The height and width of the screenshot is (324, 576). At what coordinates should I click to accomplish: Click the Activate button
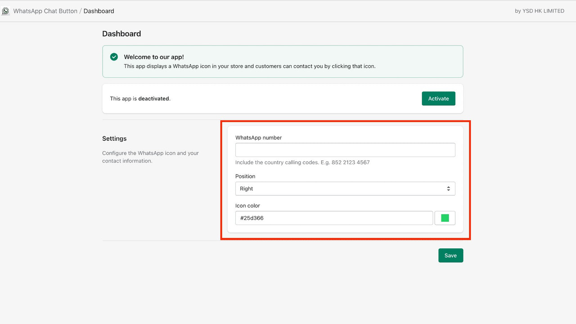point(438,98)
